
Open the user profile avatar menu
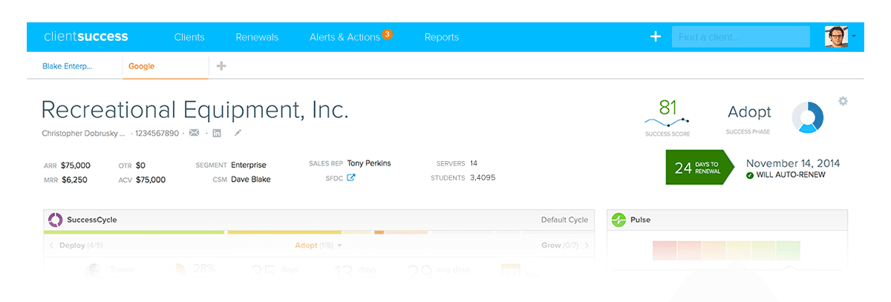coord(836,36)
